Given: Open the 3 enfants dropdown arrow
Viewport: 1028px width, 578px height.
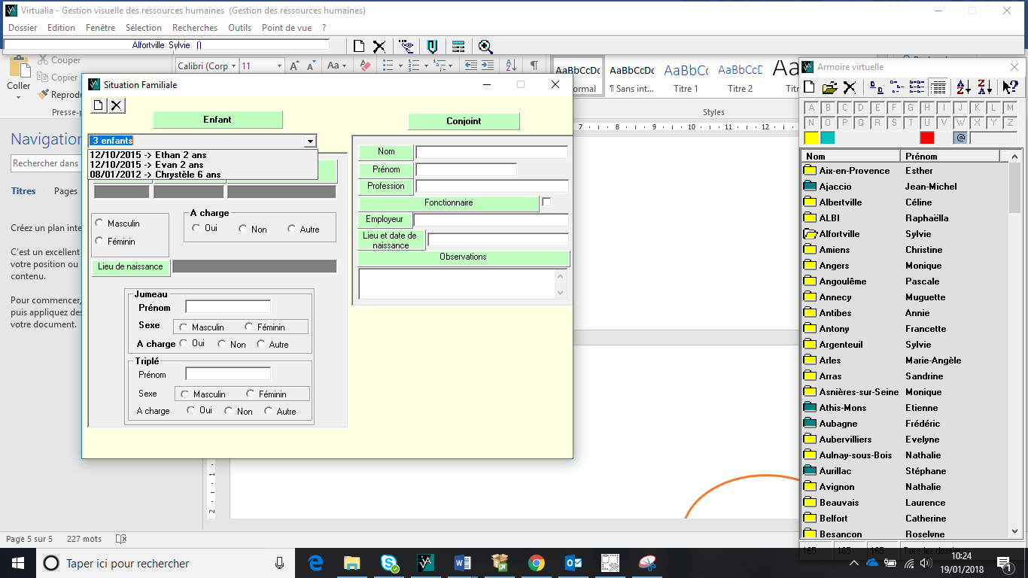Looking at the screenshot, I should pyautogui.click(x=310, y=141).
